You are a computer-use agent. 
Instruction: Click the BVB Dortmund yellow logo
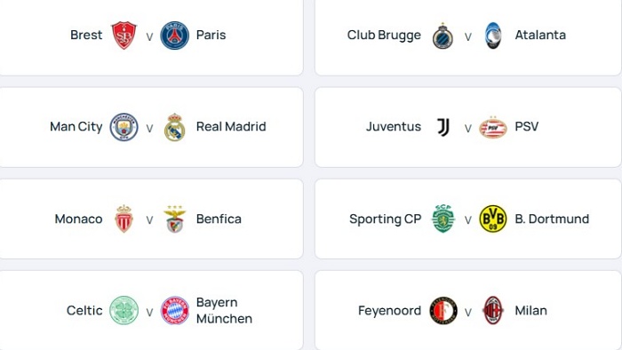pos(493,219)
